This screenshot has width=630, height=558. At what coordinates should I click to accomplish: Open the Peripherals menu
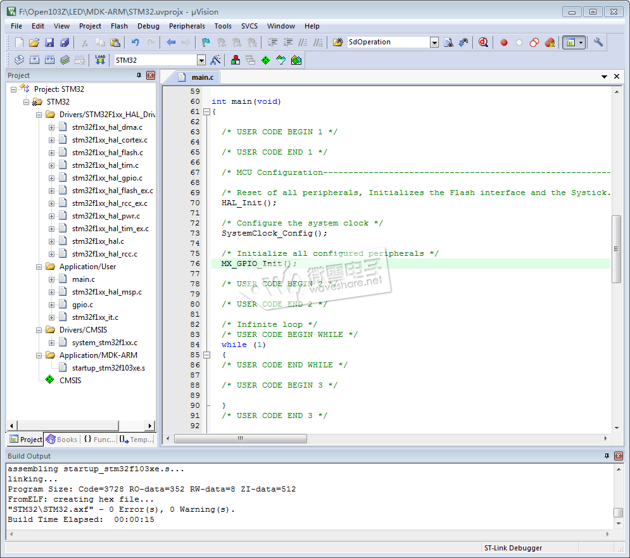tap(187, 26)
